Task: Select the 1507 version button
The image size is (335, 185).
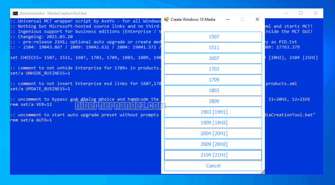Action: click(214, 37)
